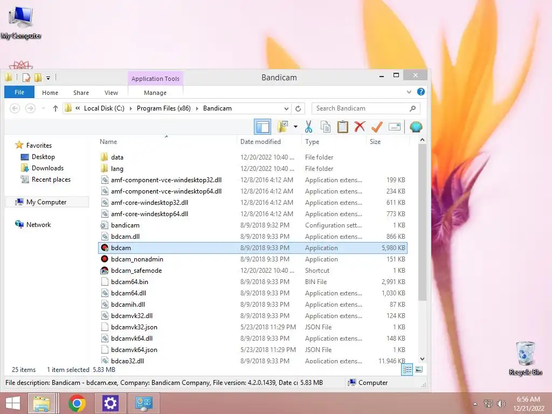
Task: Open the File menu
Action: point(19,92)
